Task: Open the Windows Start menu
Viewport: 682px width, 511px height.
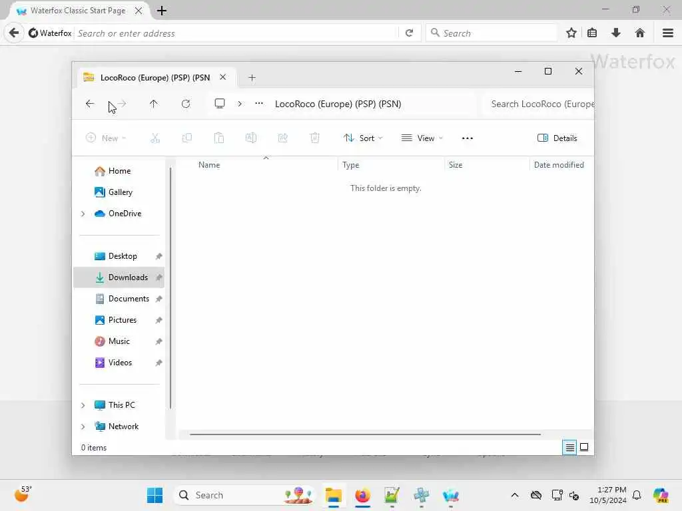Action: tap(155, 495)
